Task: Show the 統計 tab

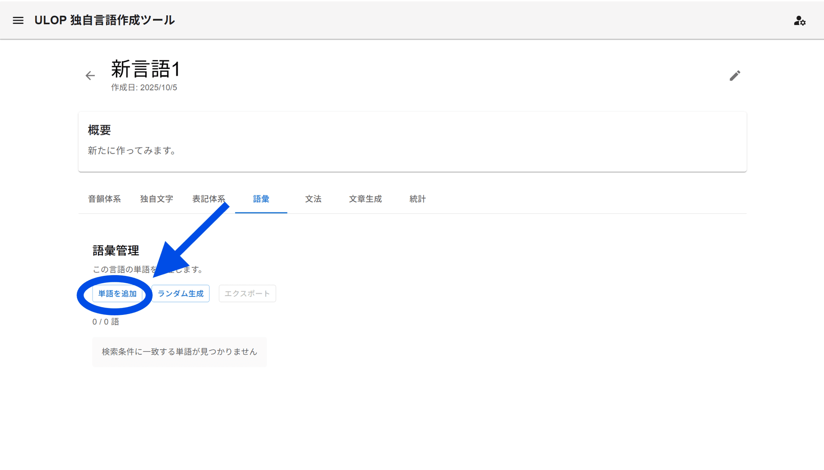Action: (418, 199)
